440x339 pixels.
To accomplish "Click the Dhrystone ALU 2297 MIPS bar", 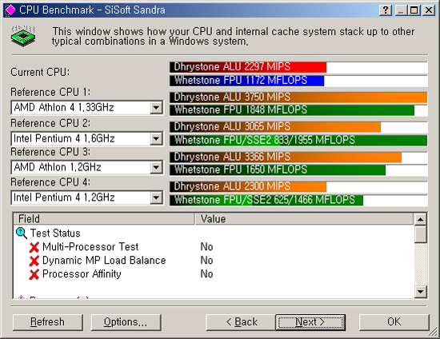I will click(298, 67).
